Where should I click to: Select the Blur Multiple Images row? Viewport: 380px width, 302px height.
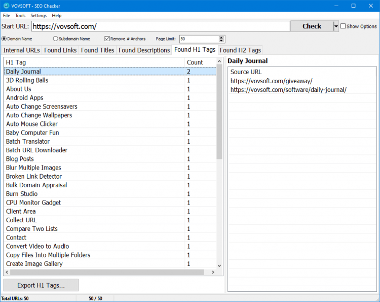tap(110, 167)
